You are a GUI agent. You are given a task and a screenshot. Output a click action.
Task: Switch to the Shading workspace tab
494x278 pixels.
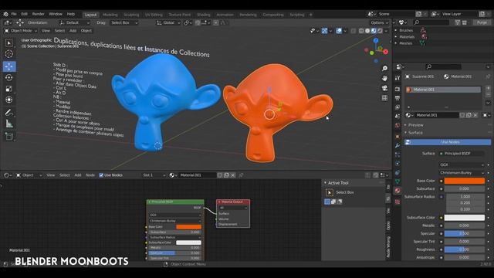point(204,15)
